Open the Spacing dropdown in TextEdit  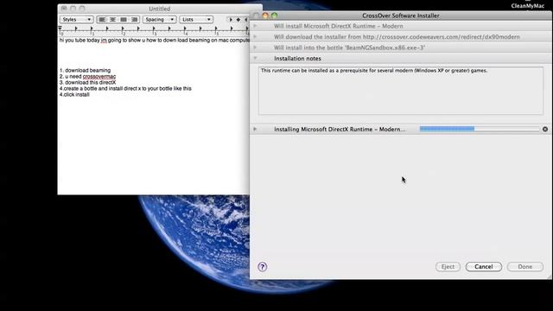click(159, 19)
